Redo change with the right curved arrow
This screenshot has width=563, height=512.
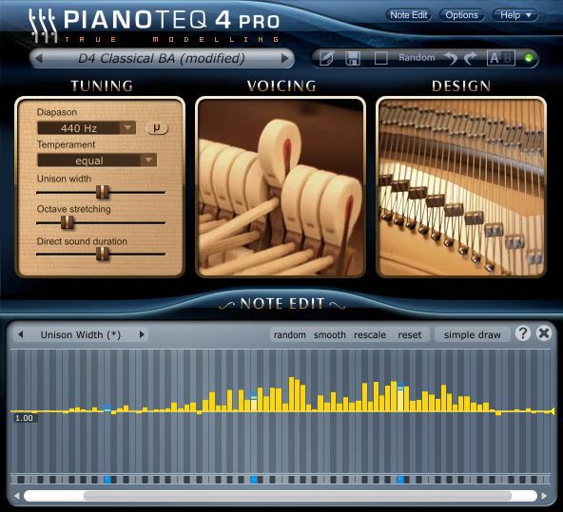click(470, 58)
